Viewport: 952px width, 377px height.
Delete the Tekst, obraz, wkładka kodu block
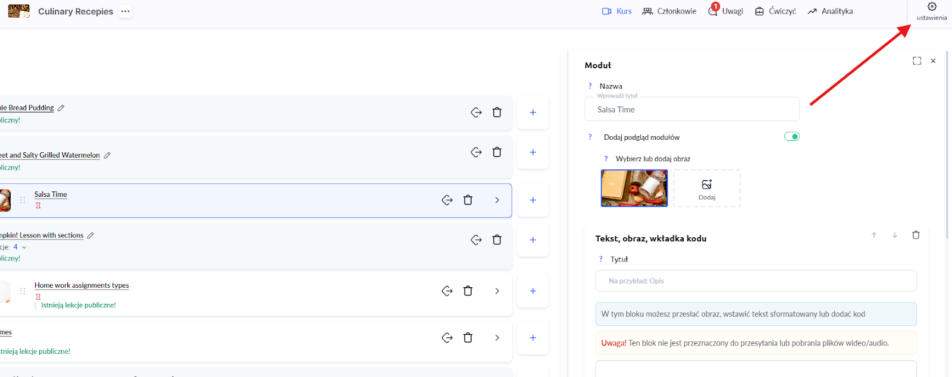916,235
